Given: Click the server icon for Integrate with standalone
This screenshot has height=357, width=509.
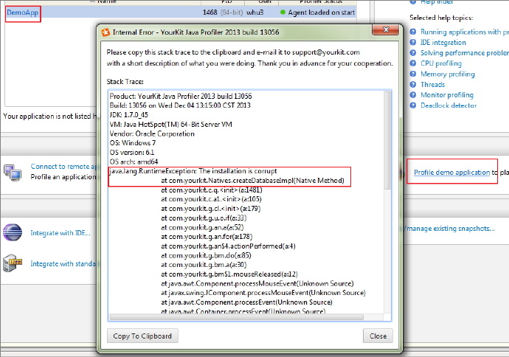Looking at the screenshot, I should (13, 263).
